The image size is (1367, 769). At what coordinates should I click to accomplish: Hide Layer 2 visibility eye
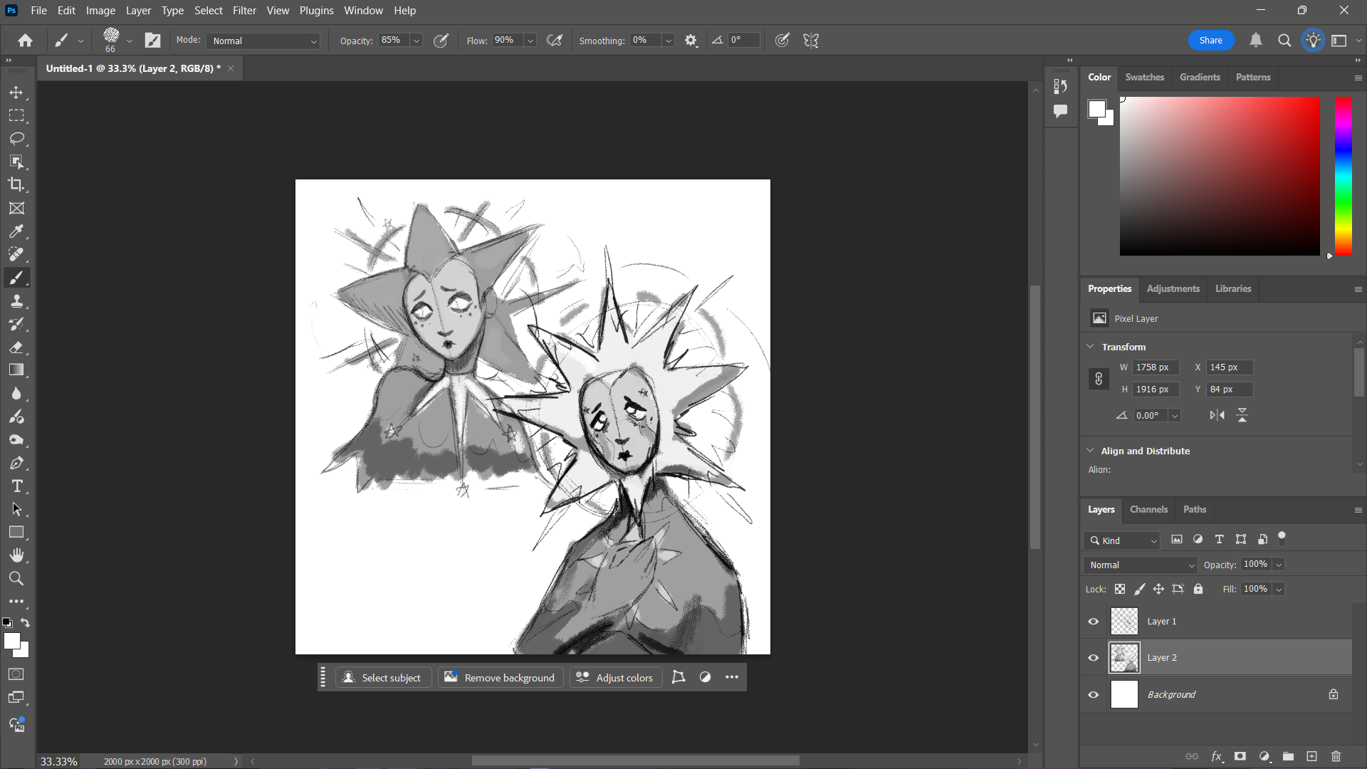coord(1094,658)
